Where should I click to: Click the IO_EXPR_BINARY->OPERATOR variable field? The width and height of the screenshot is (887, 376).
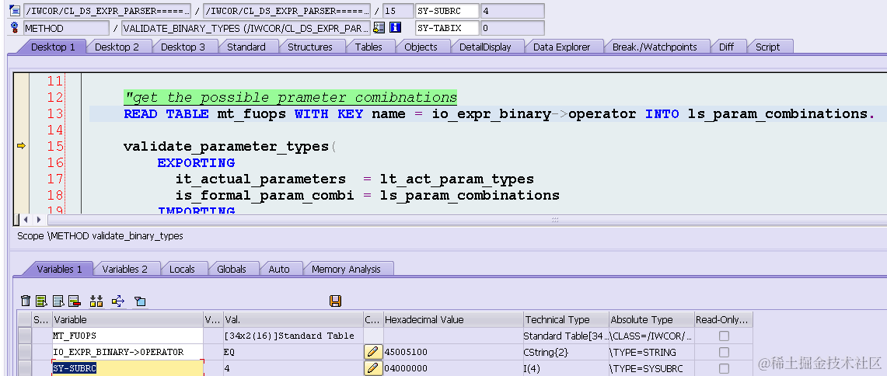[x=127, y=352]
